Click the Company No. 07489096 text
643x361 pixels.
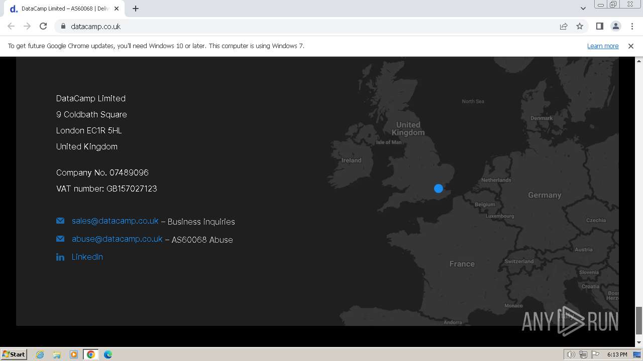102,172
